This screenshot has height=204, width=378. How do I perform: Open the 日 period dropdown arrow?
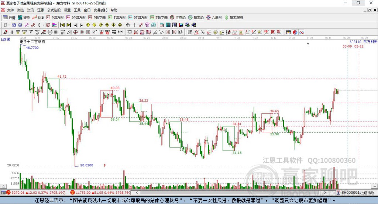(x=9, y=25)
